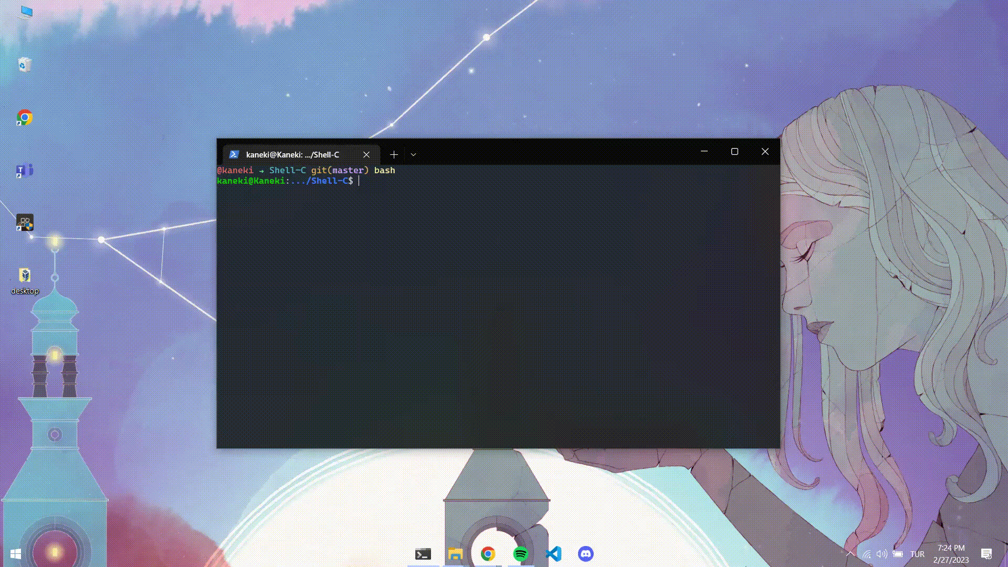
Task: Open the Windows Start menu
Action: click(15, 554)
